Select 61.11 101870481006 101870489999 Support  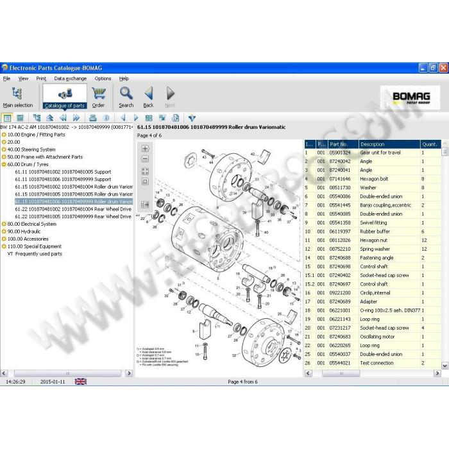[x=63, y=179]
